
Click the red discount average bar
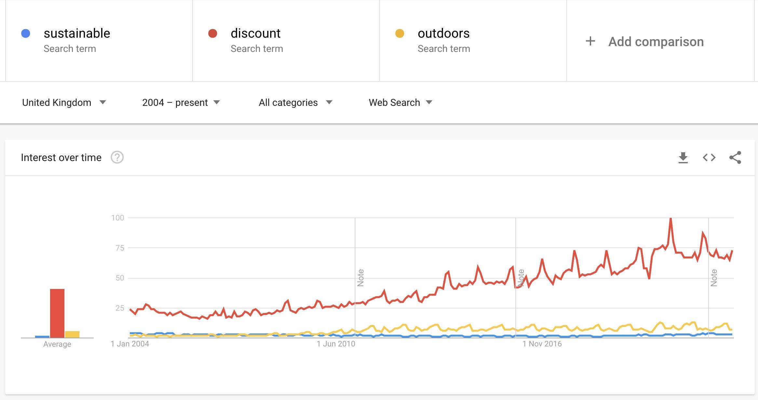click(57, 313)
